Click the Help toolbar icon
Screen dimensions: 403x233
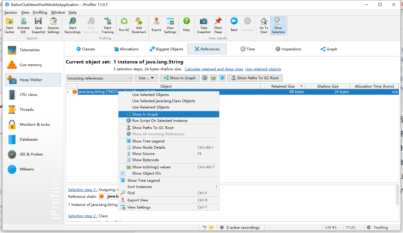coord(187,25)
